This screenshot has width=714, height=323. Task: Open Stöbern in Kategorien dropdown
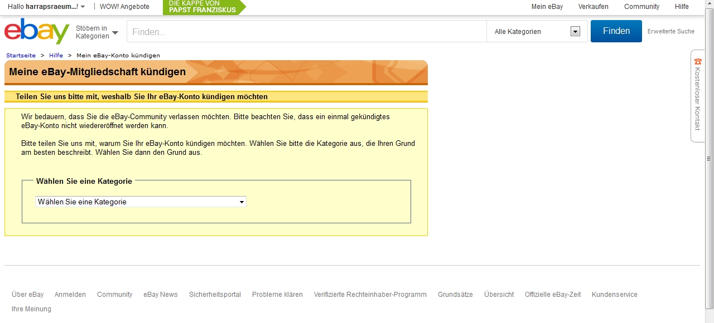[97, 32]
